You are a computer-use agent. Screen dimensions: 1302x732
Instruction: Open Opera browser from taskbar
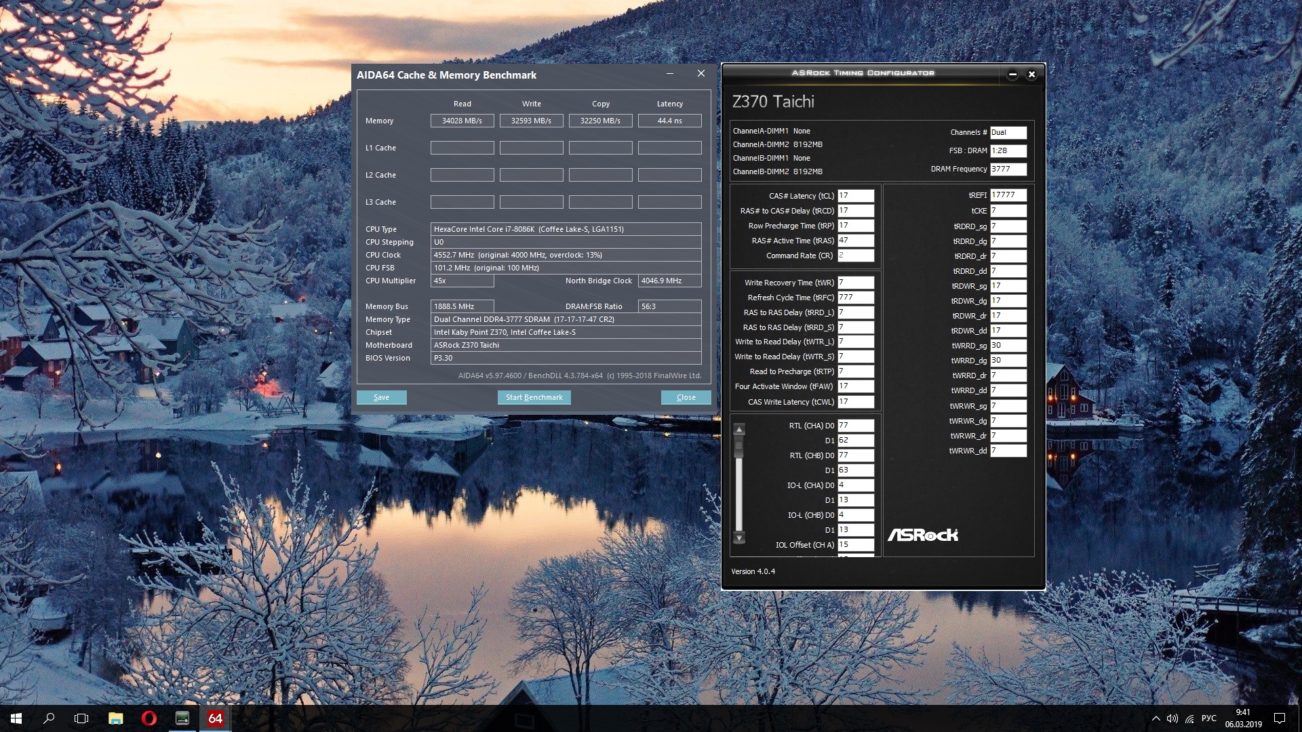pyautogui.click(x=149, y=718)
